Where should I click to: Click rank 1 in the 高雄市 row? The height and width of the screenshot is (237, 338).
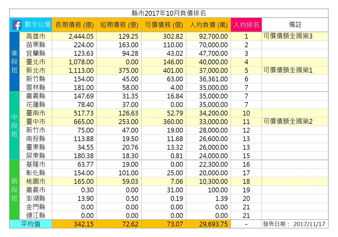coord(246,36)
